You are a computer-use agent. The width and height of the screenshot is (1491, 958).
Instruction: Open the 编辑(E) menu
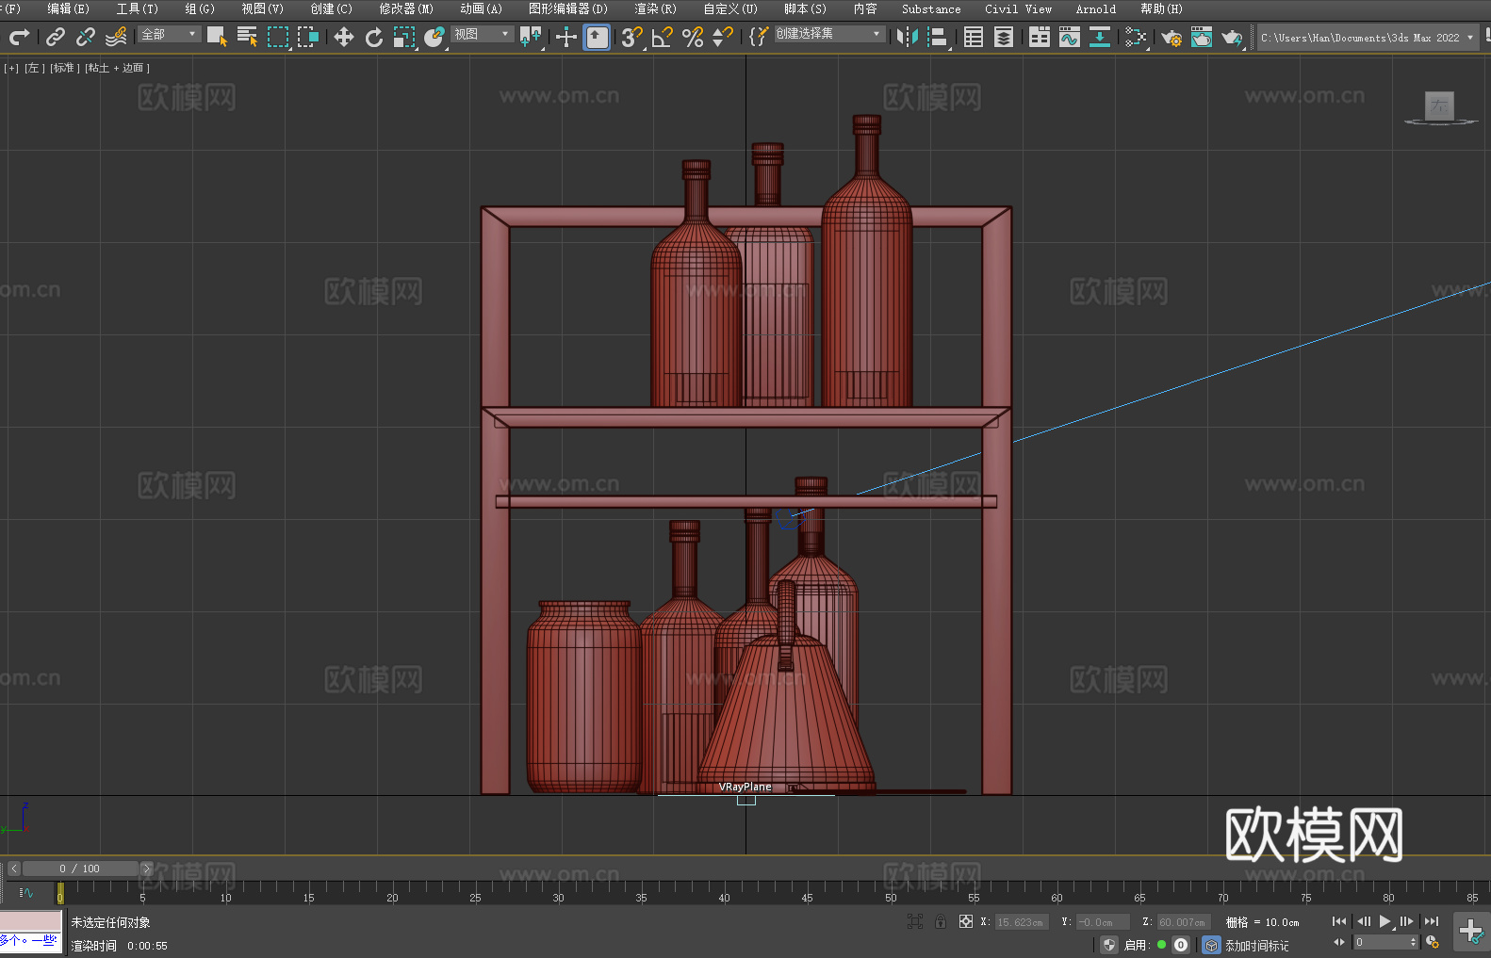tap(68, 8)
